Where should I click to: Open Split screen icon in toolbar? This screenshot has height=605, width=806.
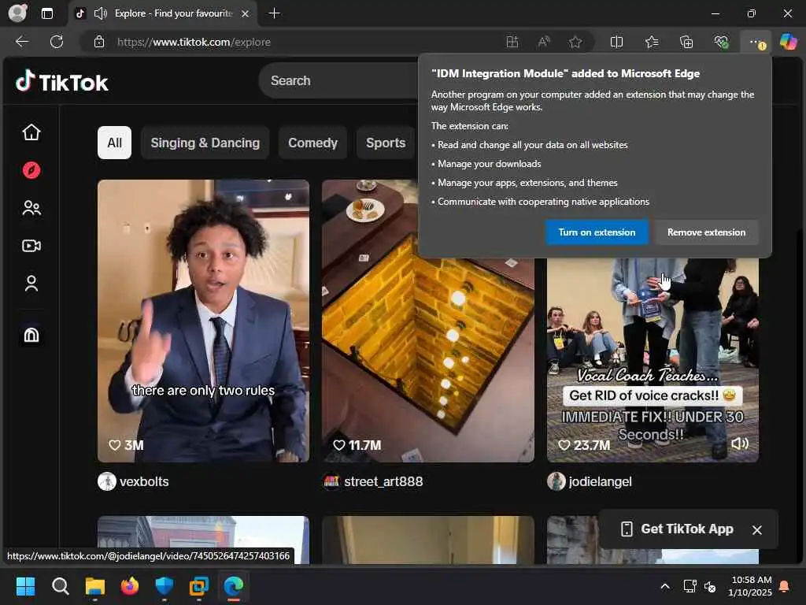[x=616, y=42]
